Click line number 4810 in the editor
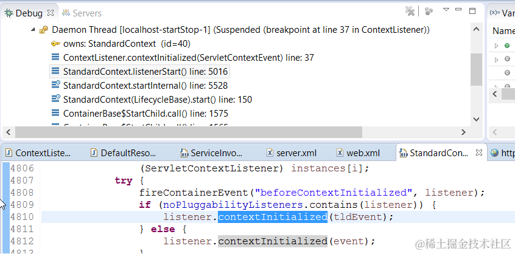This screenshot has height=254, width=515. pyautogui.click(x=22, y=217)
